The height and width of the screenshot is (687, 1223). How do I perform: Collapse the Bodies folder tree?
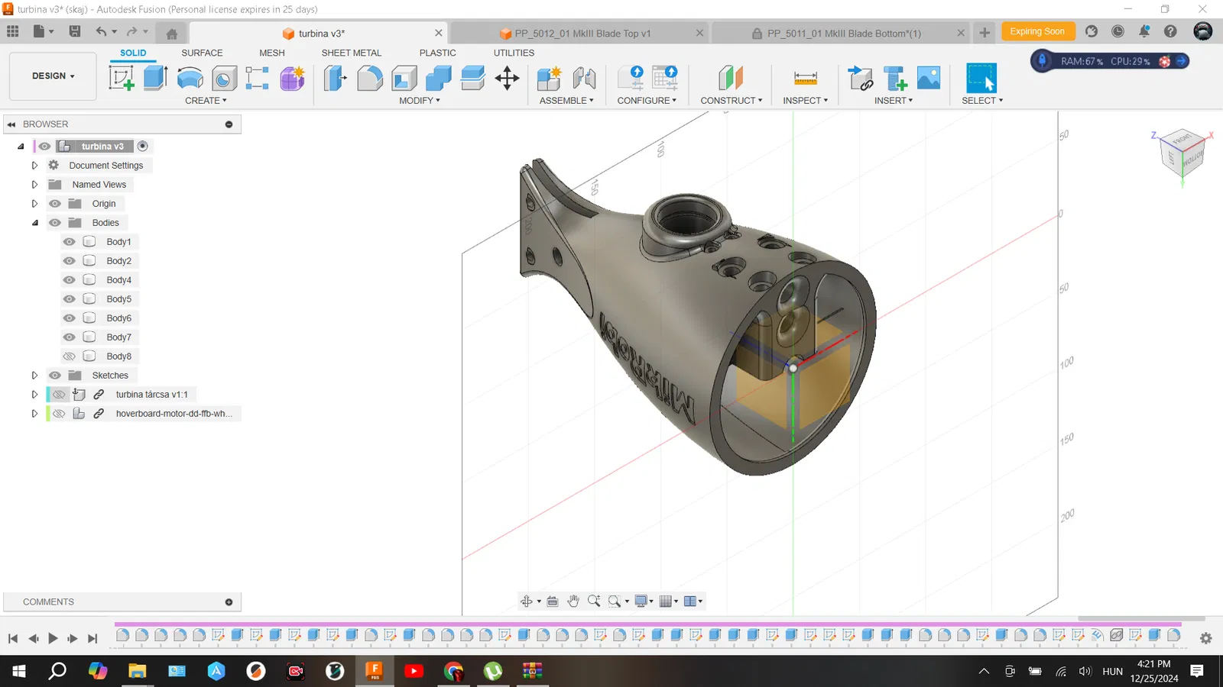(34, 223)
